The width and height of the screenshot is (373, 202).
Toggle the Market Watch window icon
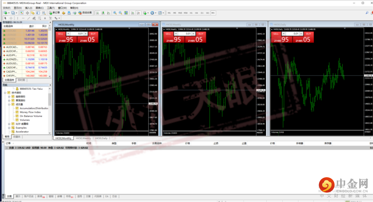tap(22, 13)
